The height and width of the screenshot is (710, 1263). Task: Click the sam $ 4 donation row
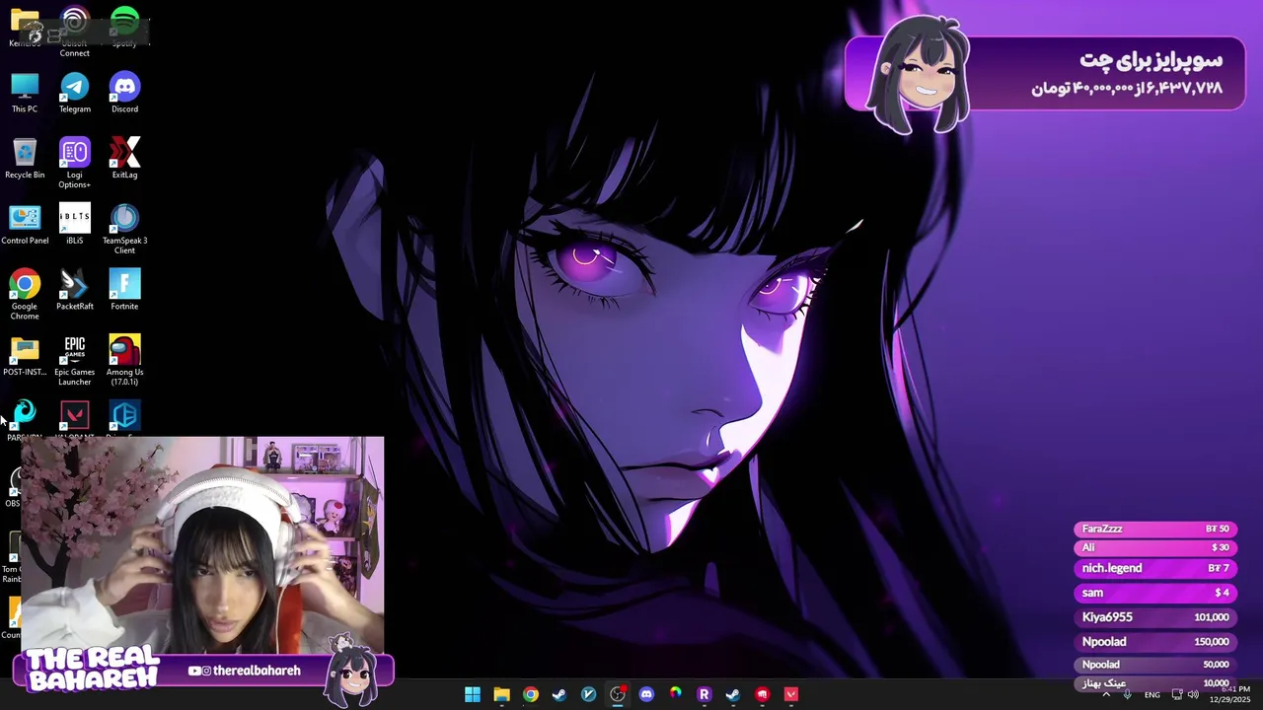click(1155, 593)
